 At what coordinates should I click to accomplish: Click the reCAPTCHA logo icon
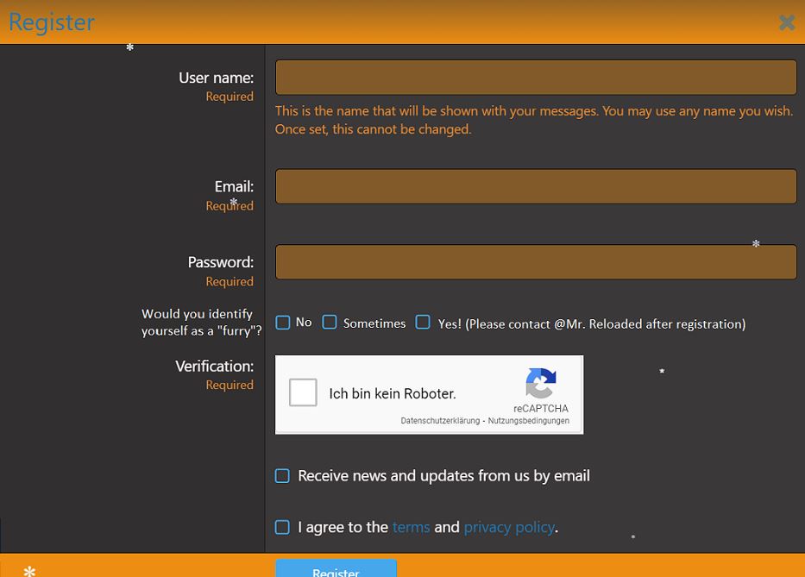[541, 383]
